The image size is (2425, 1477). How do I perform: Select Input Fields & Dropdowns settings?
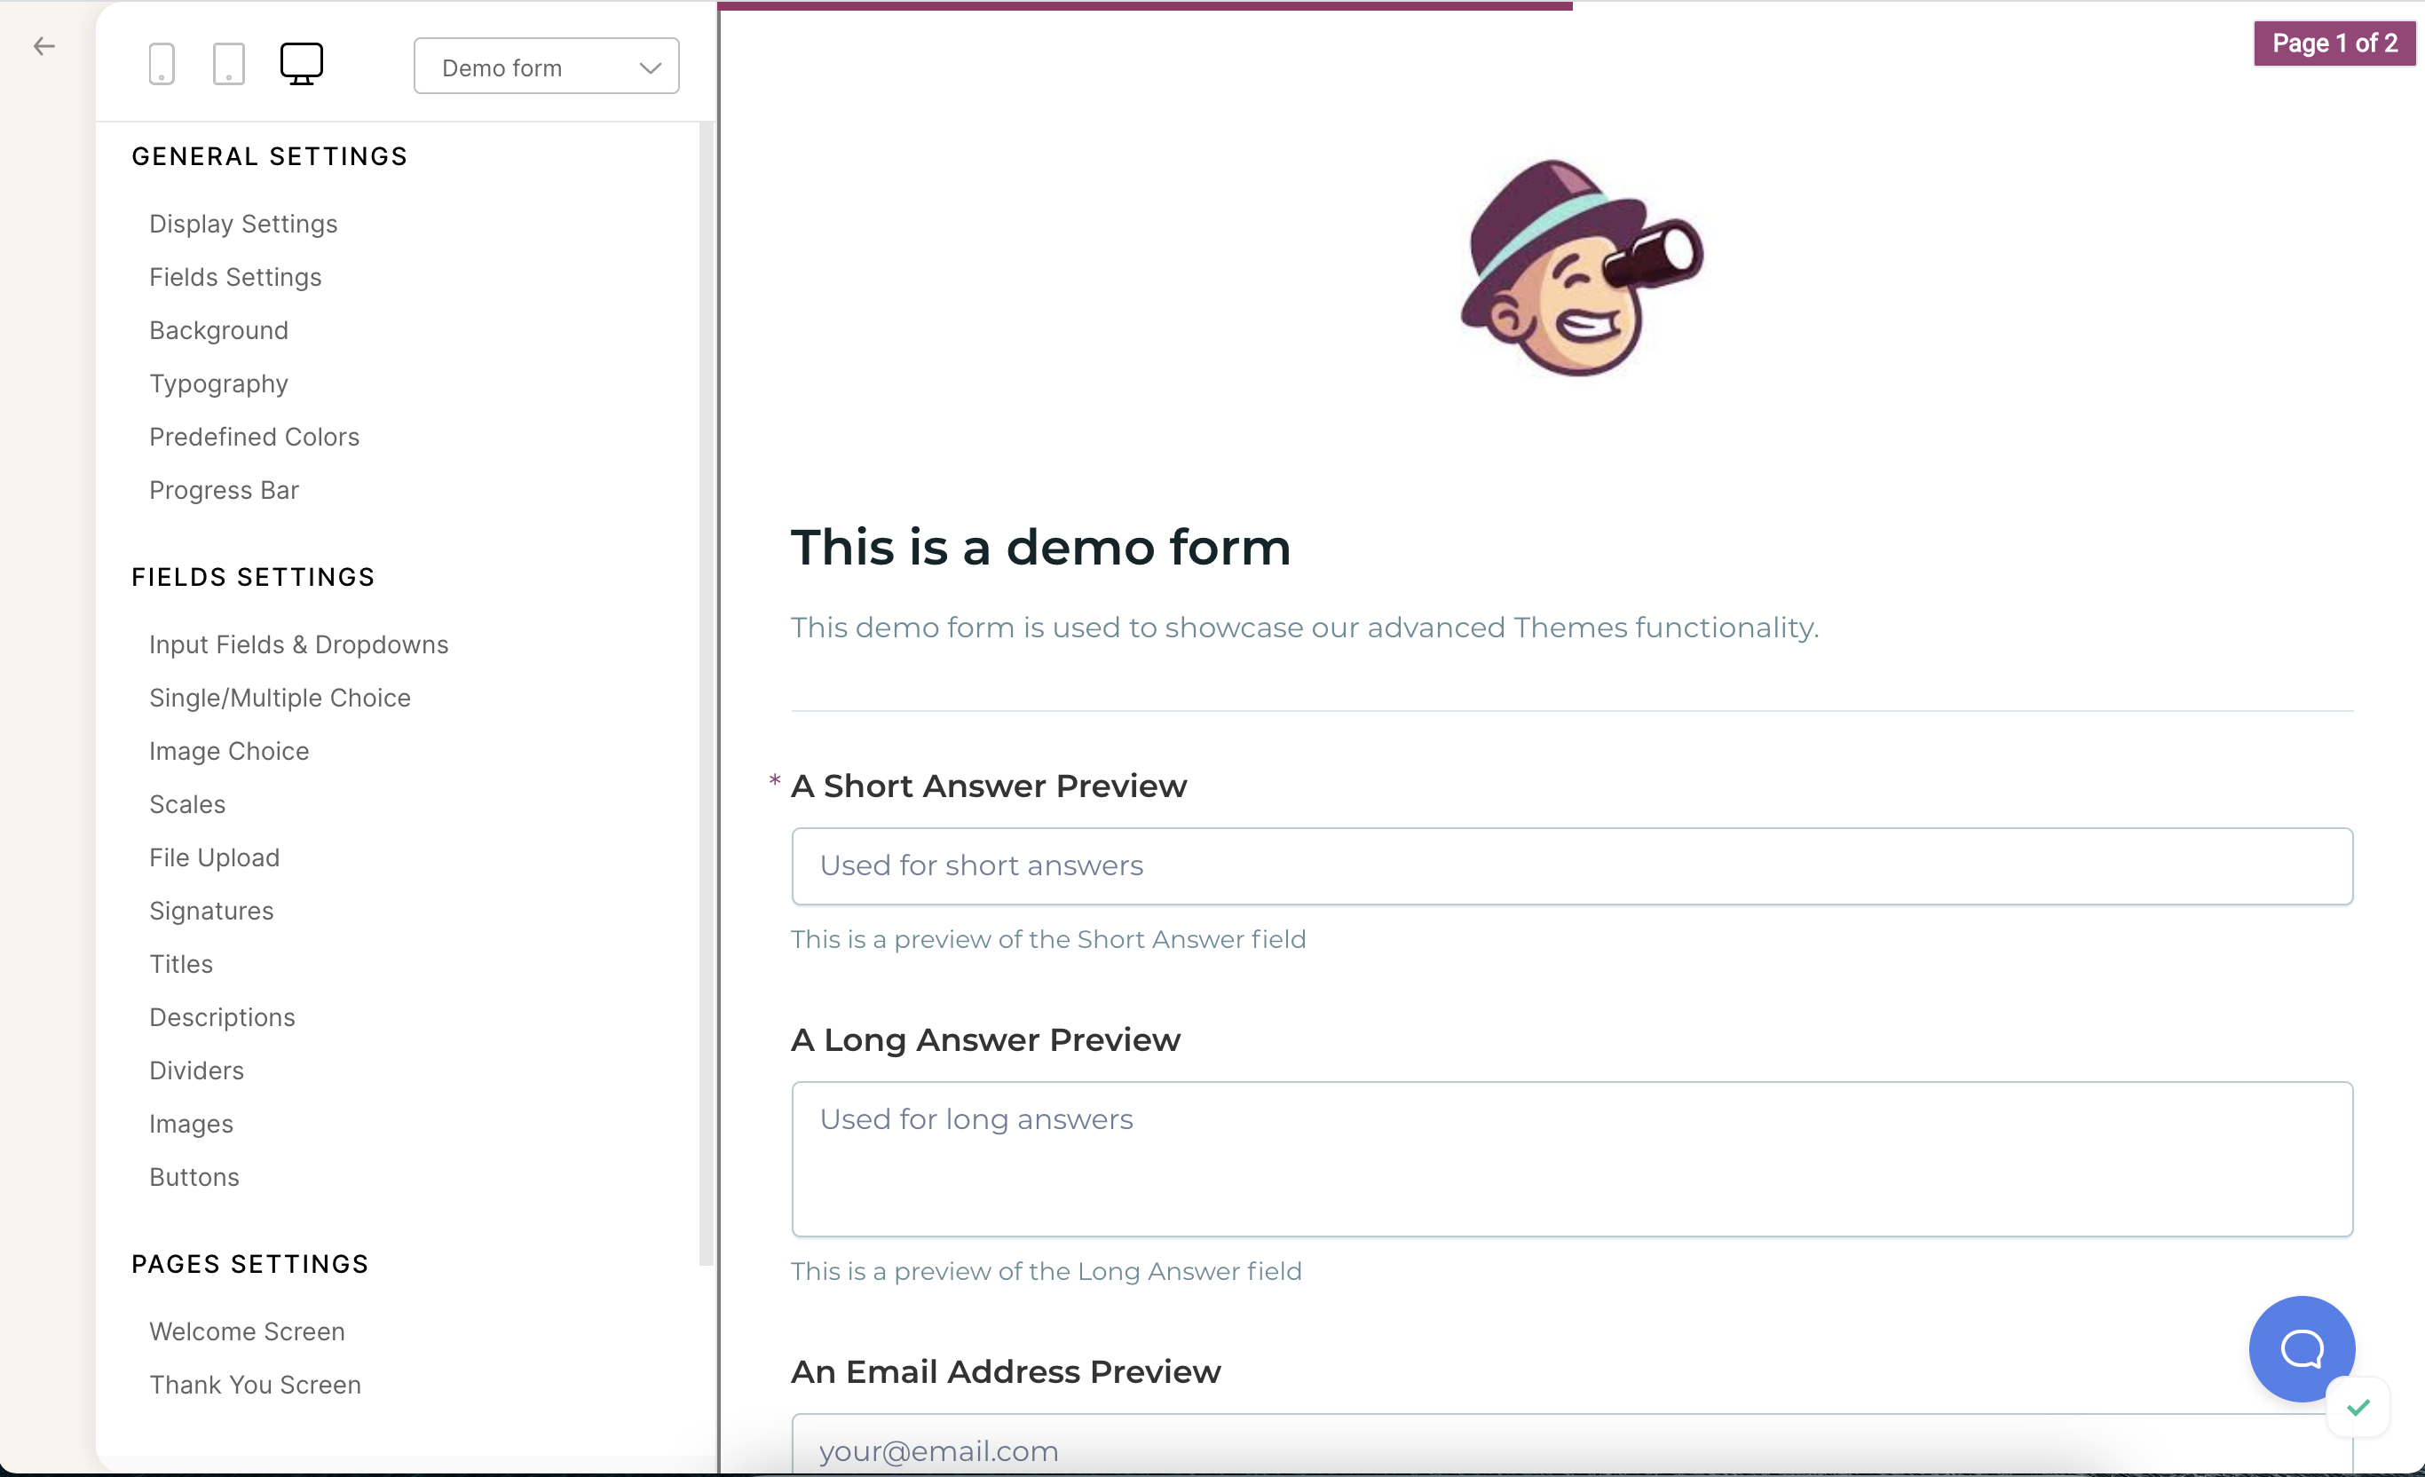298,644
